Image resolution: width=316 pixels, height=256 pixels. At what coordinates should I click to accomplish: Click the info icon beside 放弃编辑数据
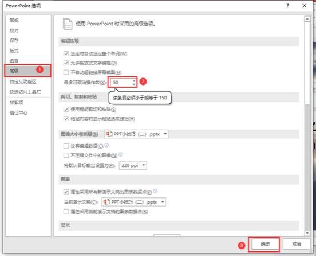[x=106, y=145]
